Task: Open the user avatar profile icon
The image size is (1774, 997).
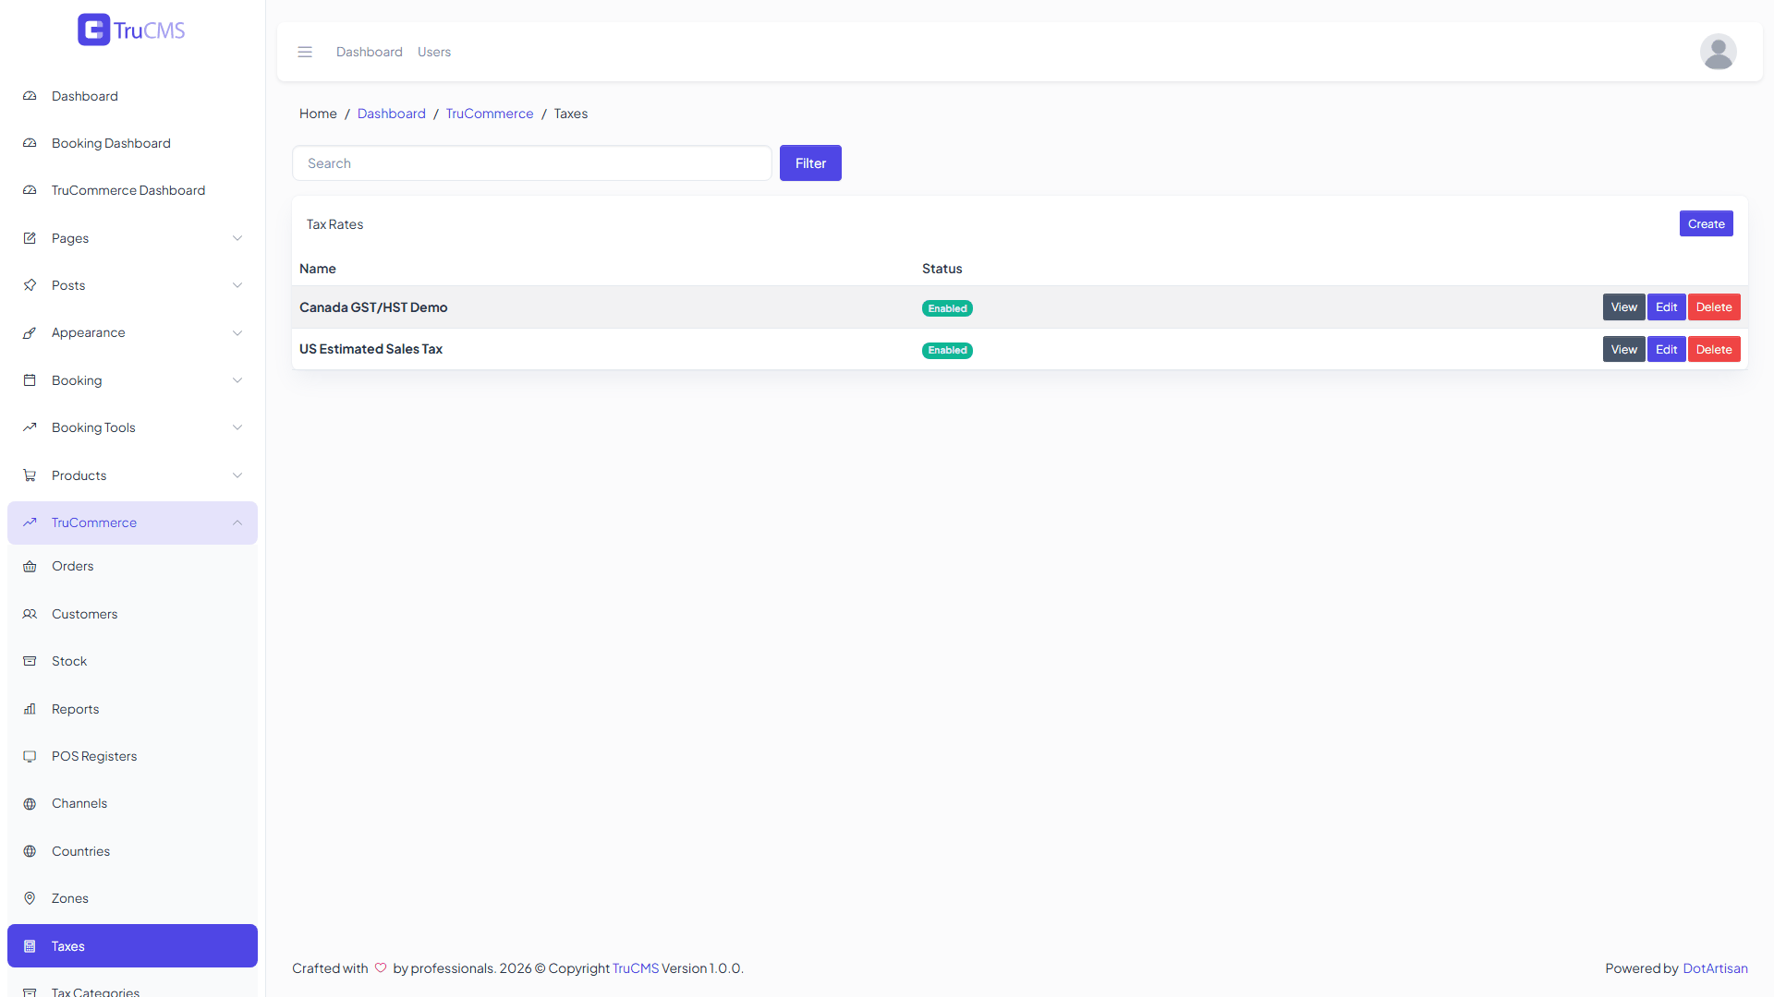Action: pos(1718,52)
